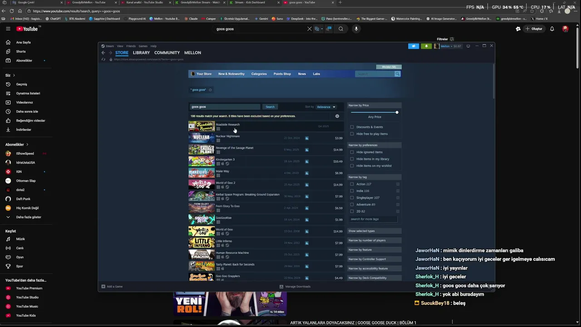Click the YouTube logo
Screen dimensions: 581x327
[x=27, y=29]
